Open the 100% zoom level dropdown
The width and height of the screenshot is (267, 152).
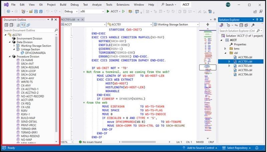[72, 142]
